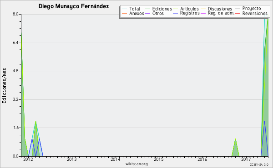Image resolution: width=273 pixels, height=168 pixels.
Task: Select the Otros legend entry
Action: click(x=158, y=13)
